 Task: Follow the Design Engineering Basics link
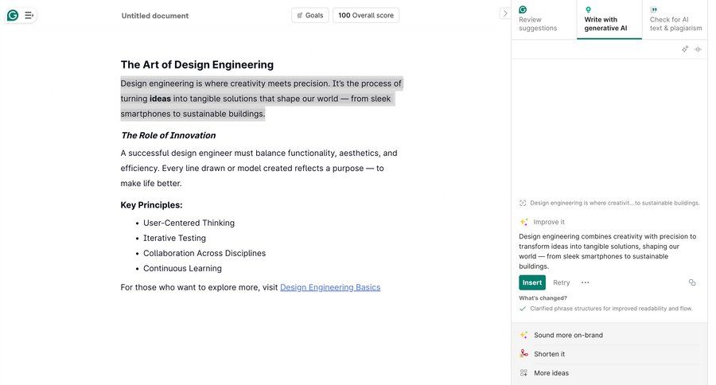[330, 287]
